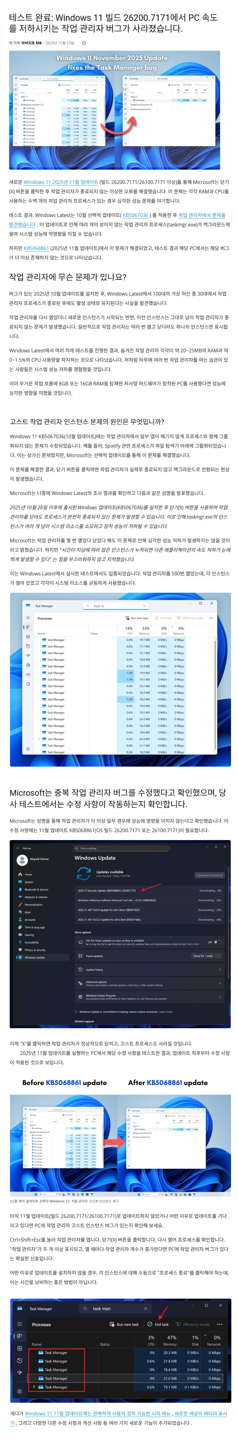Screen dimensions: 238x1444
Task: Click Download & install all in Windows Update screenshot
Action: 210,875
